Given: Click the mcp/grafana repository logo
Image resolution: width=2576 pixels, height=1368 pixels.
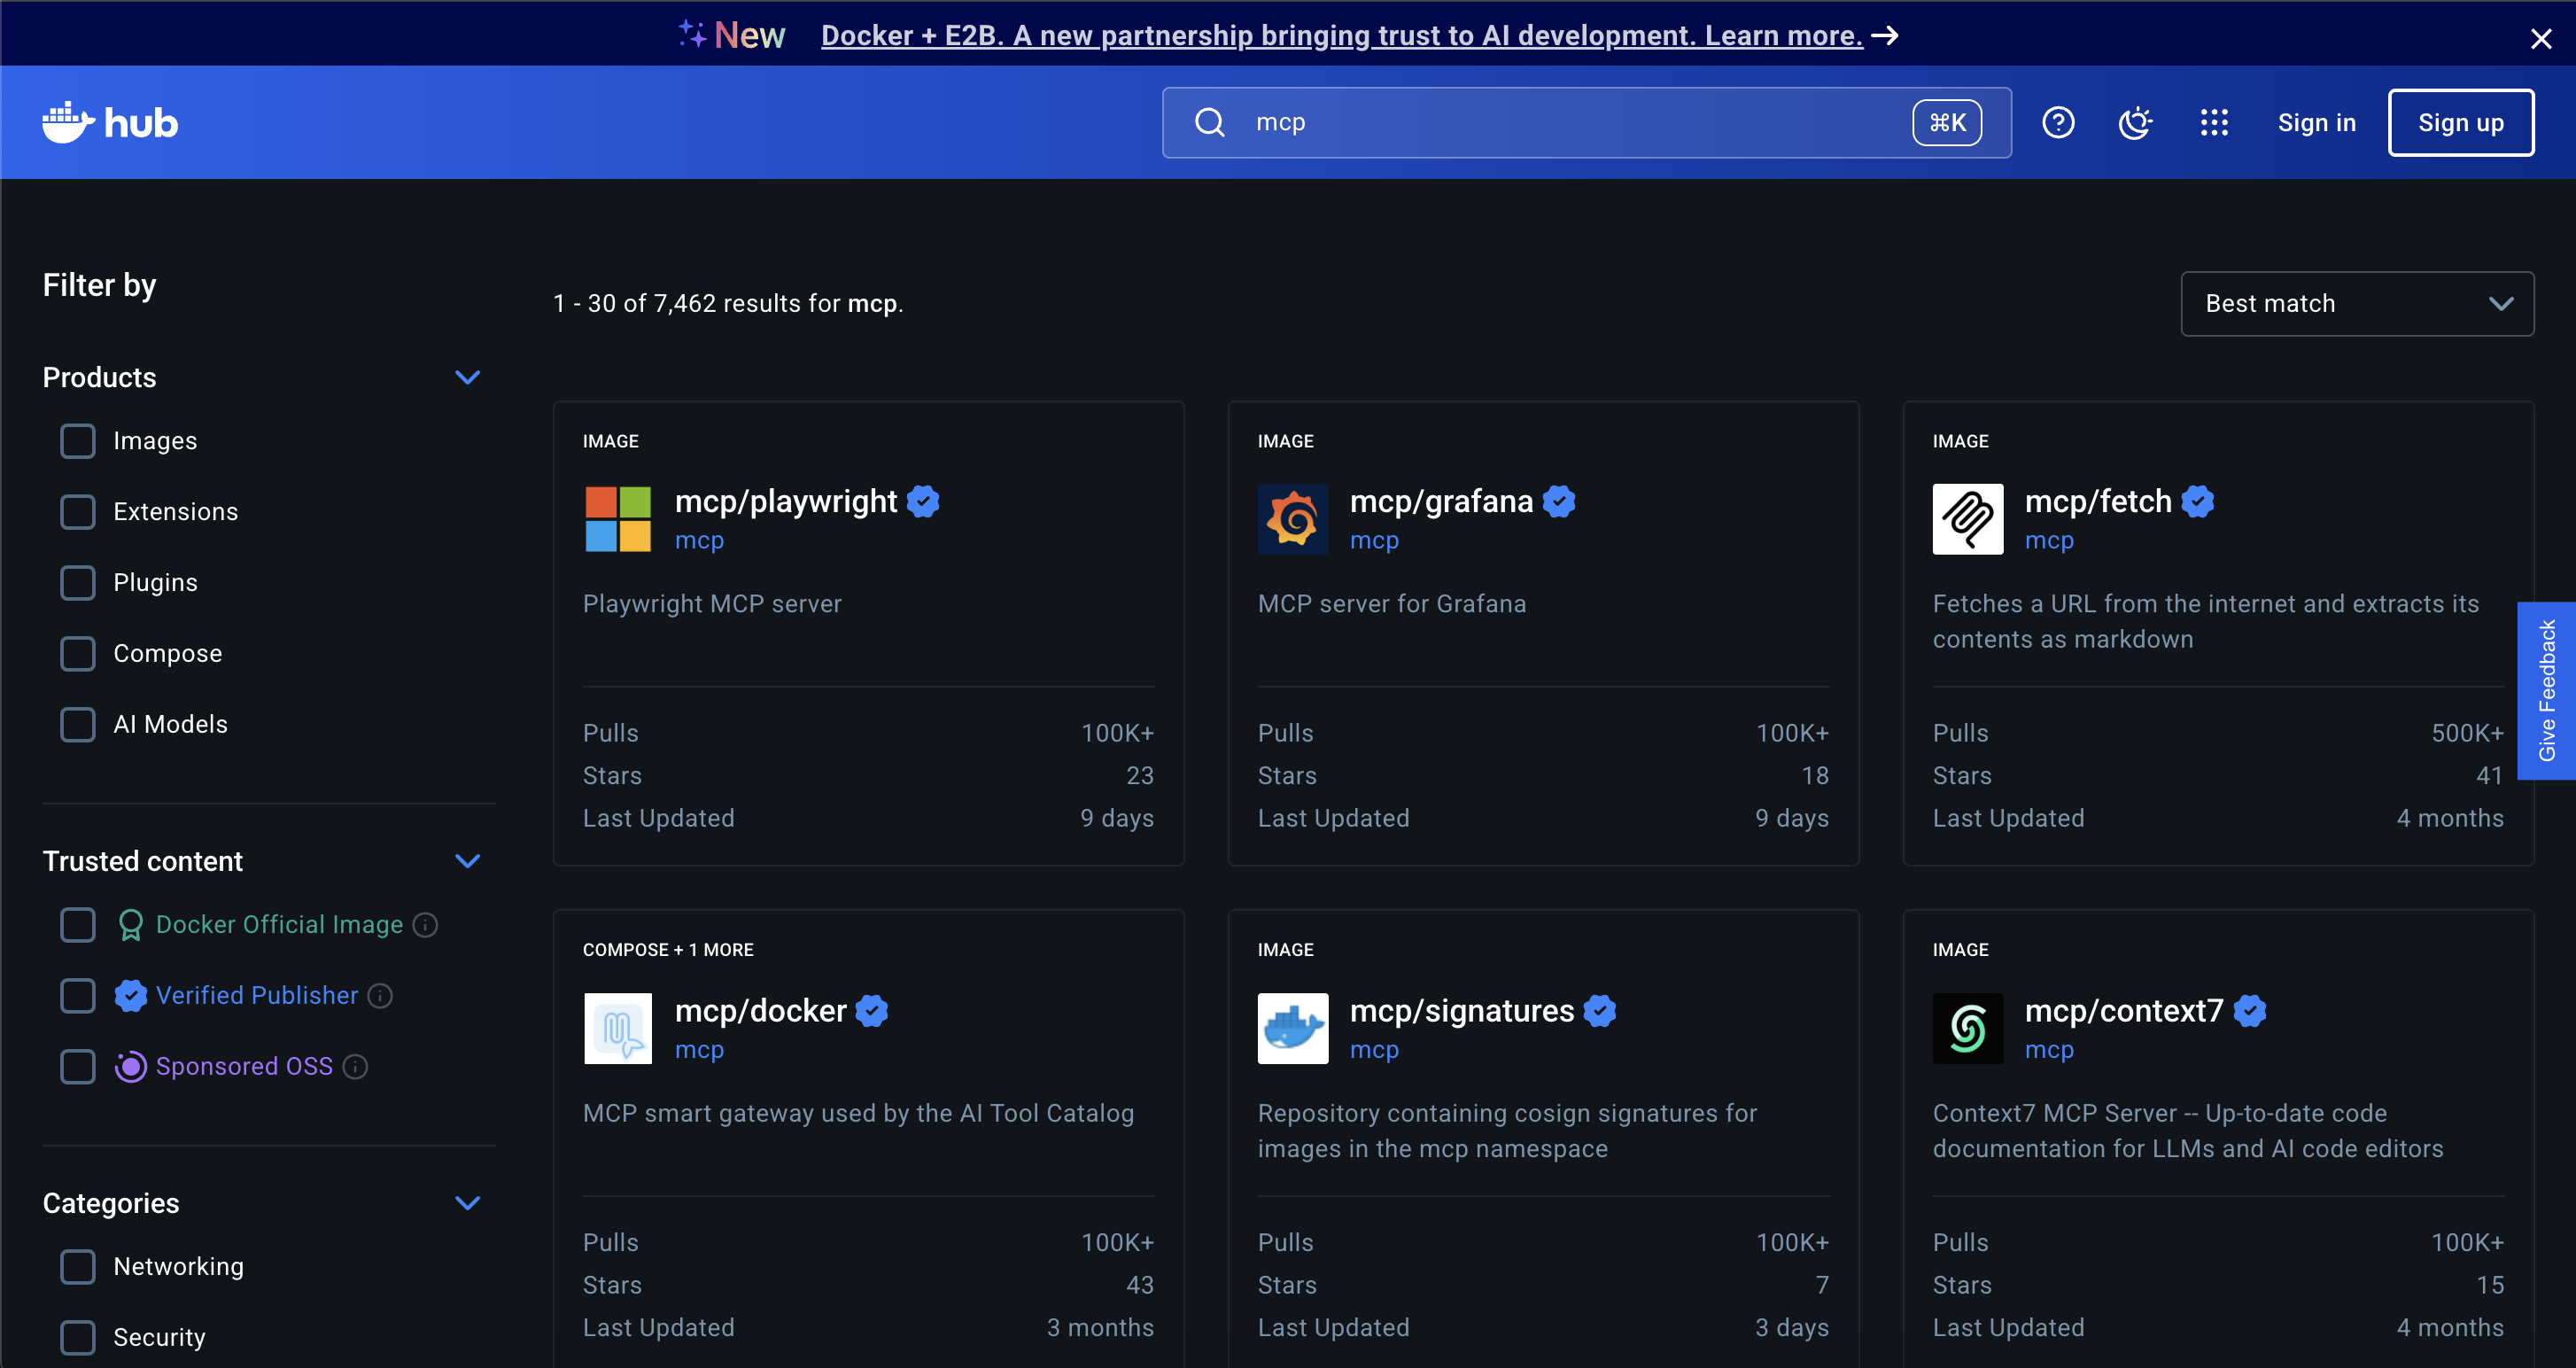Looking at the screenshot, I should click(1292, 519).
